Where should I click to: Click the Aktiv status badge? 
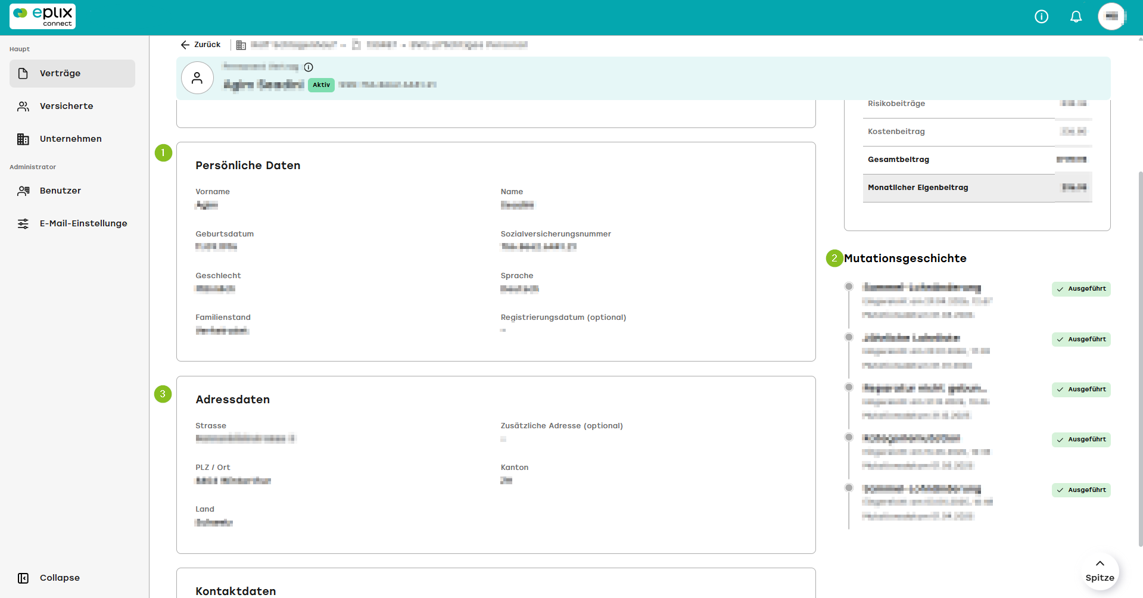321,85
